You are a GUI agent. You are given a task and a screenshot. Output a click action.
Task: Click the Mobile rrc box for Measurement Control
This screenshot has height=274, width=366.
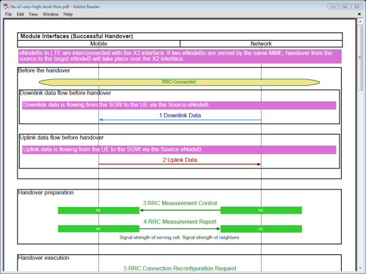pos(98,210)
